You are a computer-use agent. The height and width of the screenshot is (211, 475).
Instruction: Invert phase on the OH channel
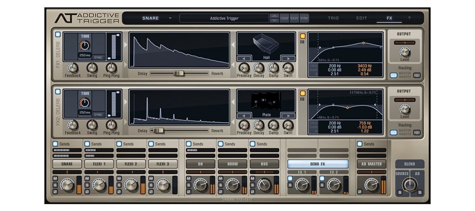188,191
